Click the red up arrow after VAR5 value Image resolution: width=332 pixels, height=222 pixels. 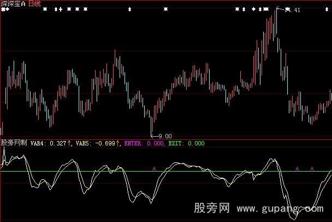[118, 143]
